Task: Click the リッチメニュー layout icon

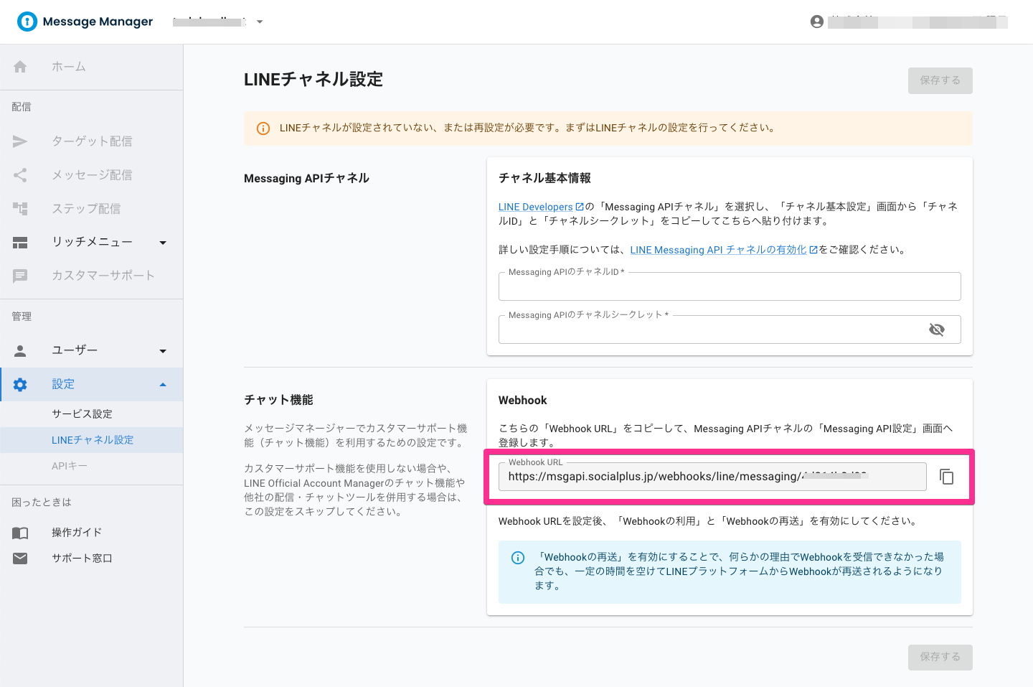Action: pos(20,243)
